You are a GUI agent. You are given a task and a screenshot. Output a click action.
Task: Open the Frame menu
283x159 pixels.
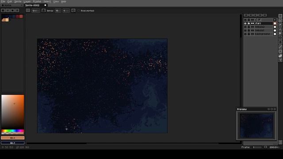(x=37, y=2)
